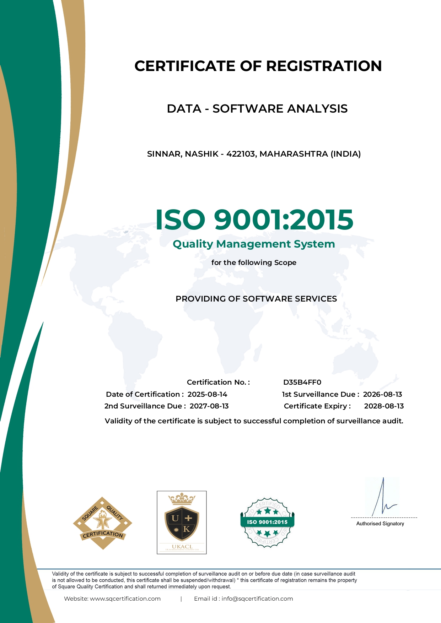This screenshot has width=441, height=623.
Task: Click the Authorised Signatory label
Action: tap(380, 524)
